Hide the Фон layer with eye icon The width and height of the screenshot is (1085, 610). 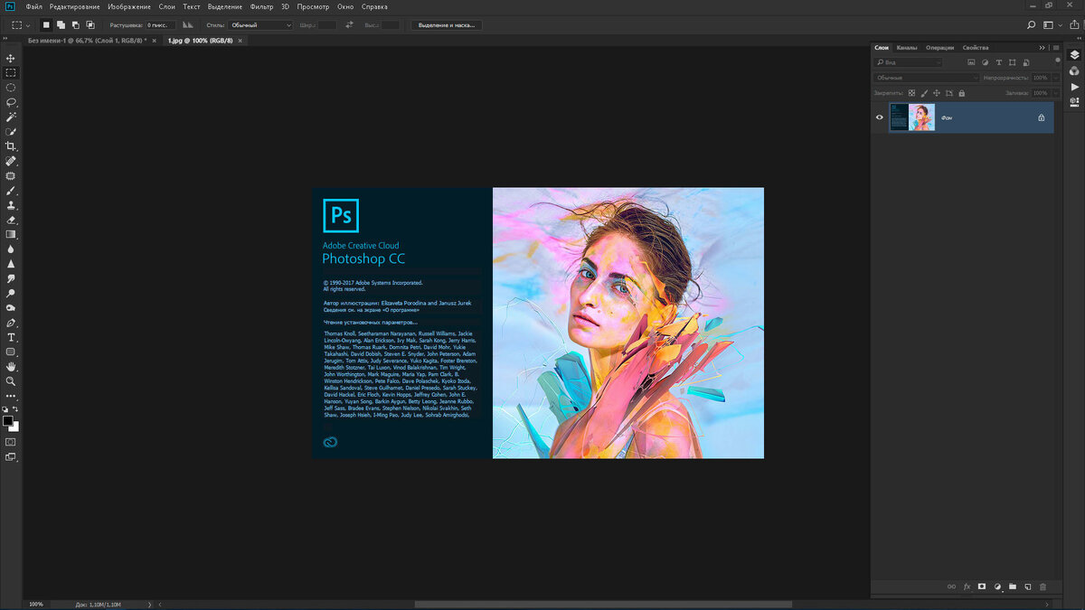click(x=879, y=117)
